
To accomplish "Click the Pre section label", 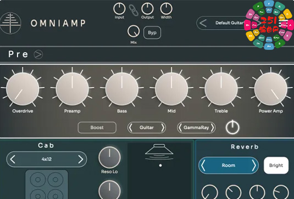I will (x=18, y=54).
